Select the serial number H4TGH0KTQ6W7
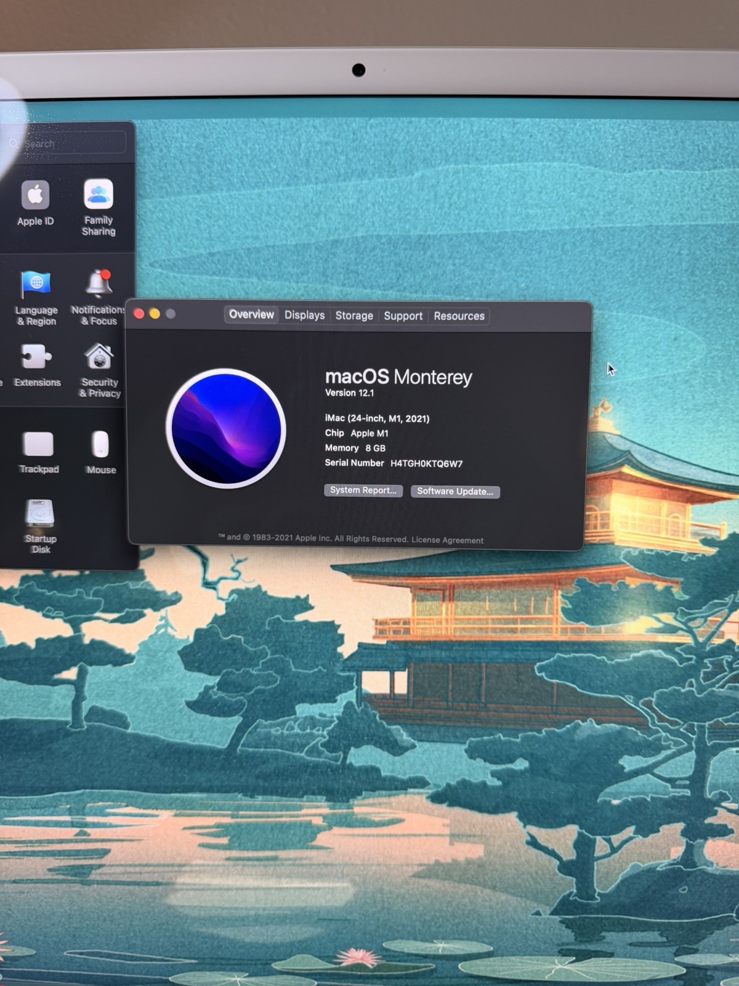 click(x=426, y=463)
